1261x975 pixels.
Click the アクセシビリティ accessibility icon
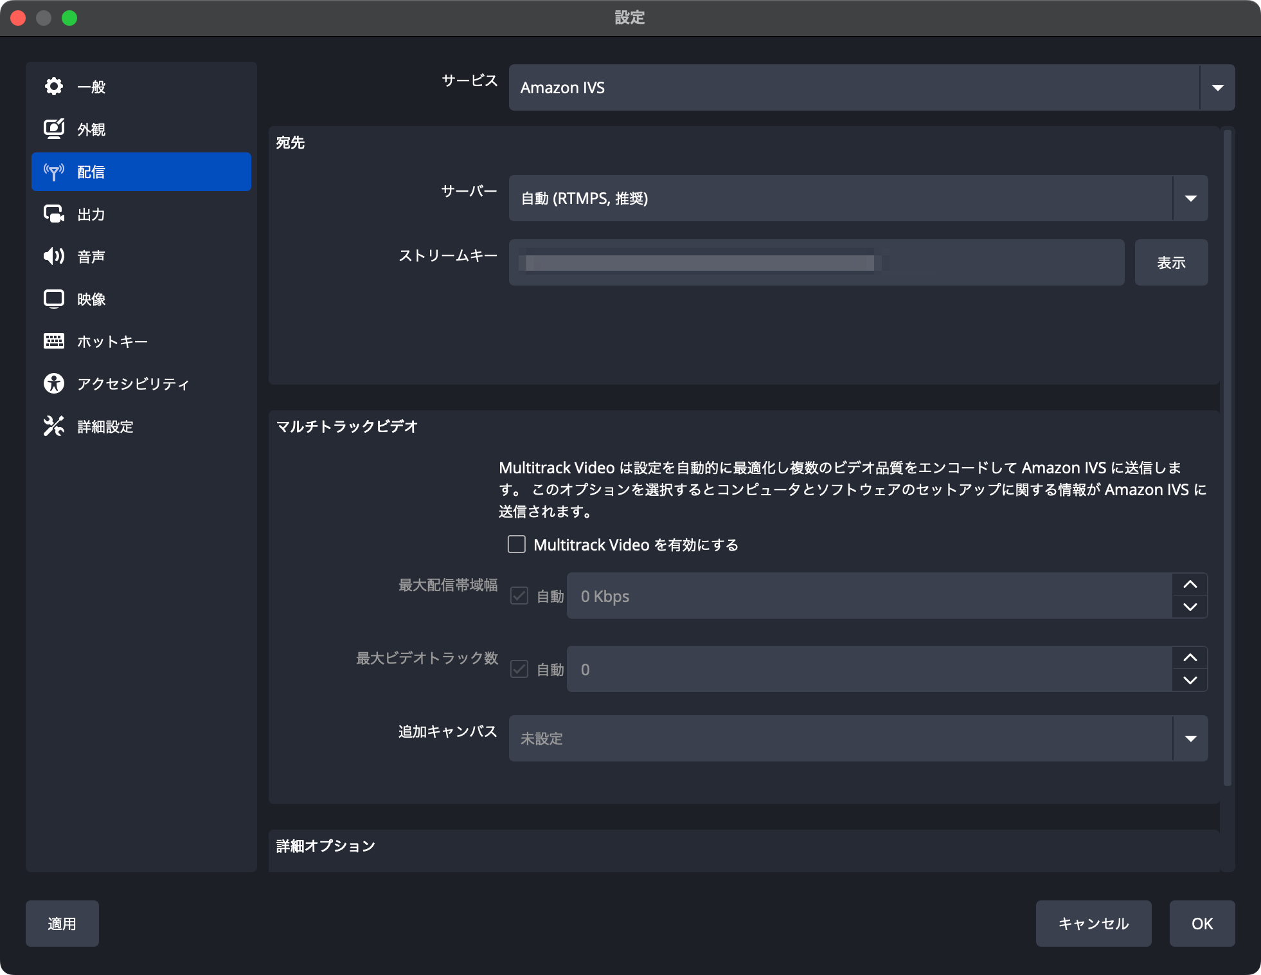pos(54,383)
